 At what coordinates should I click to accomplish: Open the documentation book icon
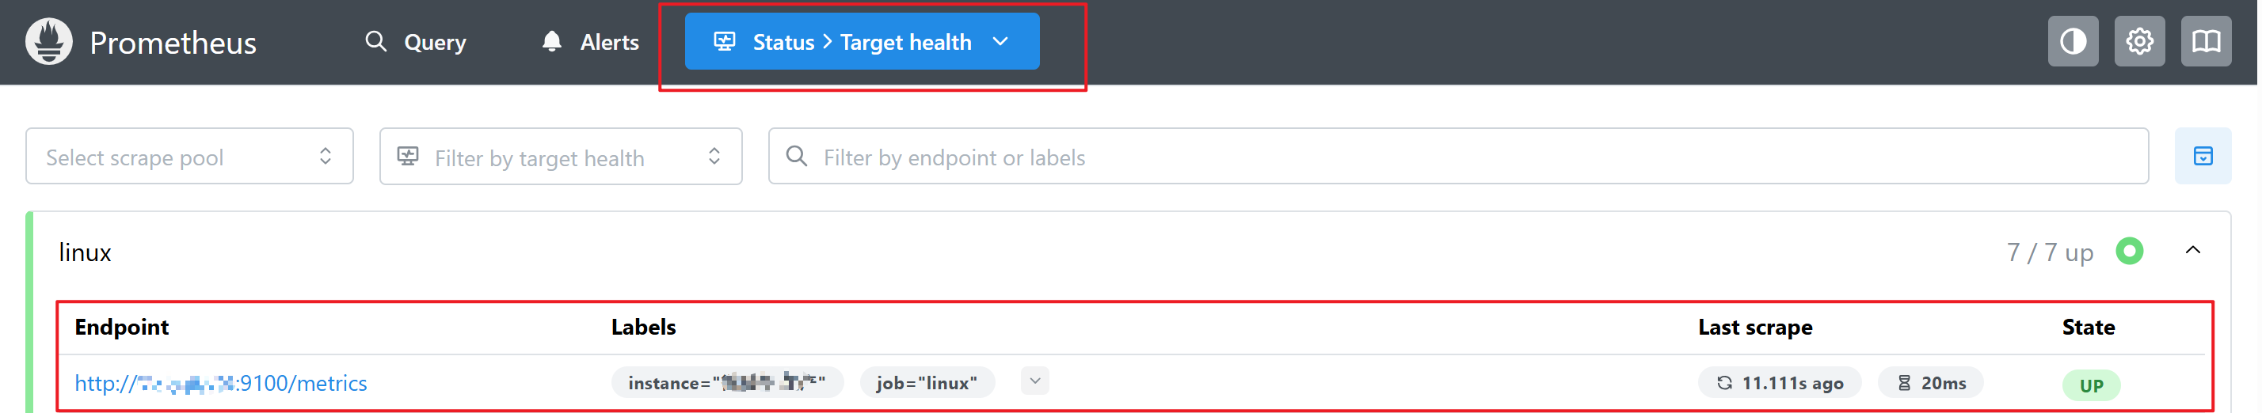click(x=2205, y=41)
